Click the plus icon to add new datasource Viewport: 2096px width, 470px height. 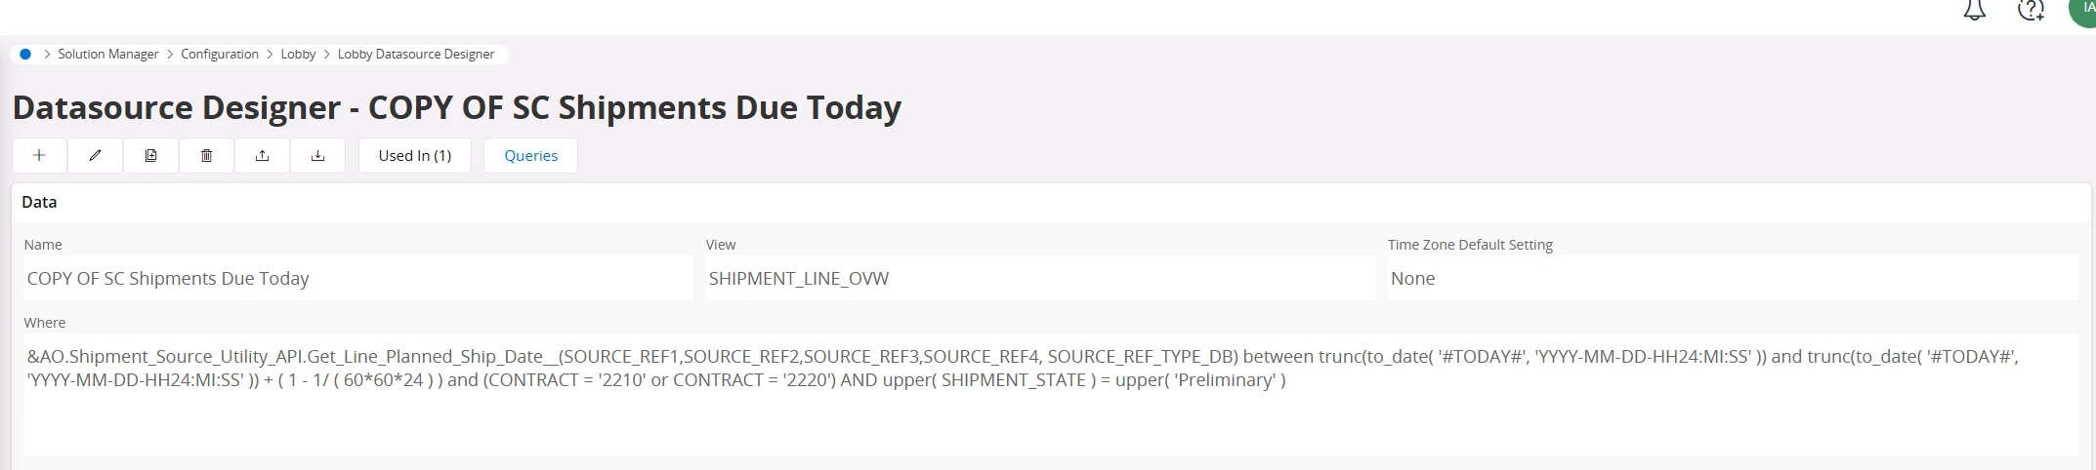point(39,155)
